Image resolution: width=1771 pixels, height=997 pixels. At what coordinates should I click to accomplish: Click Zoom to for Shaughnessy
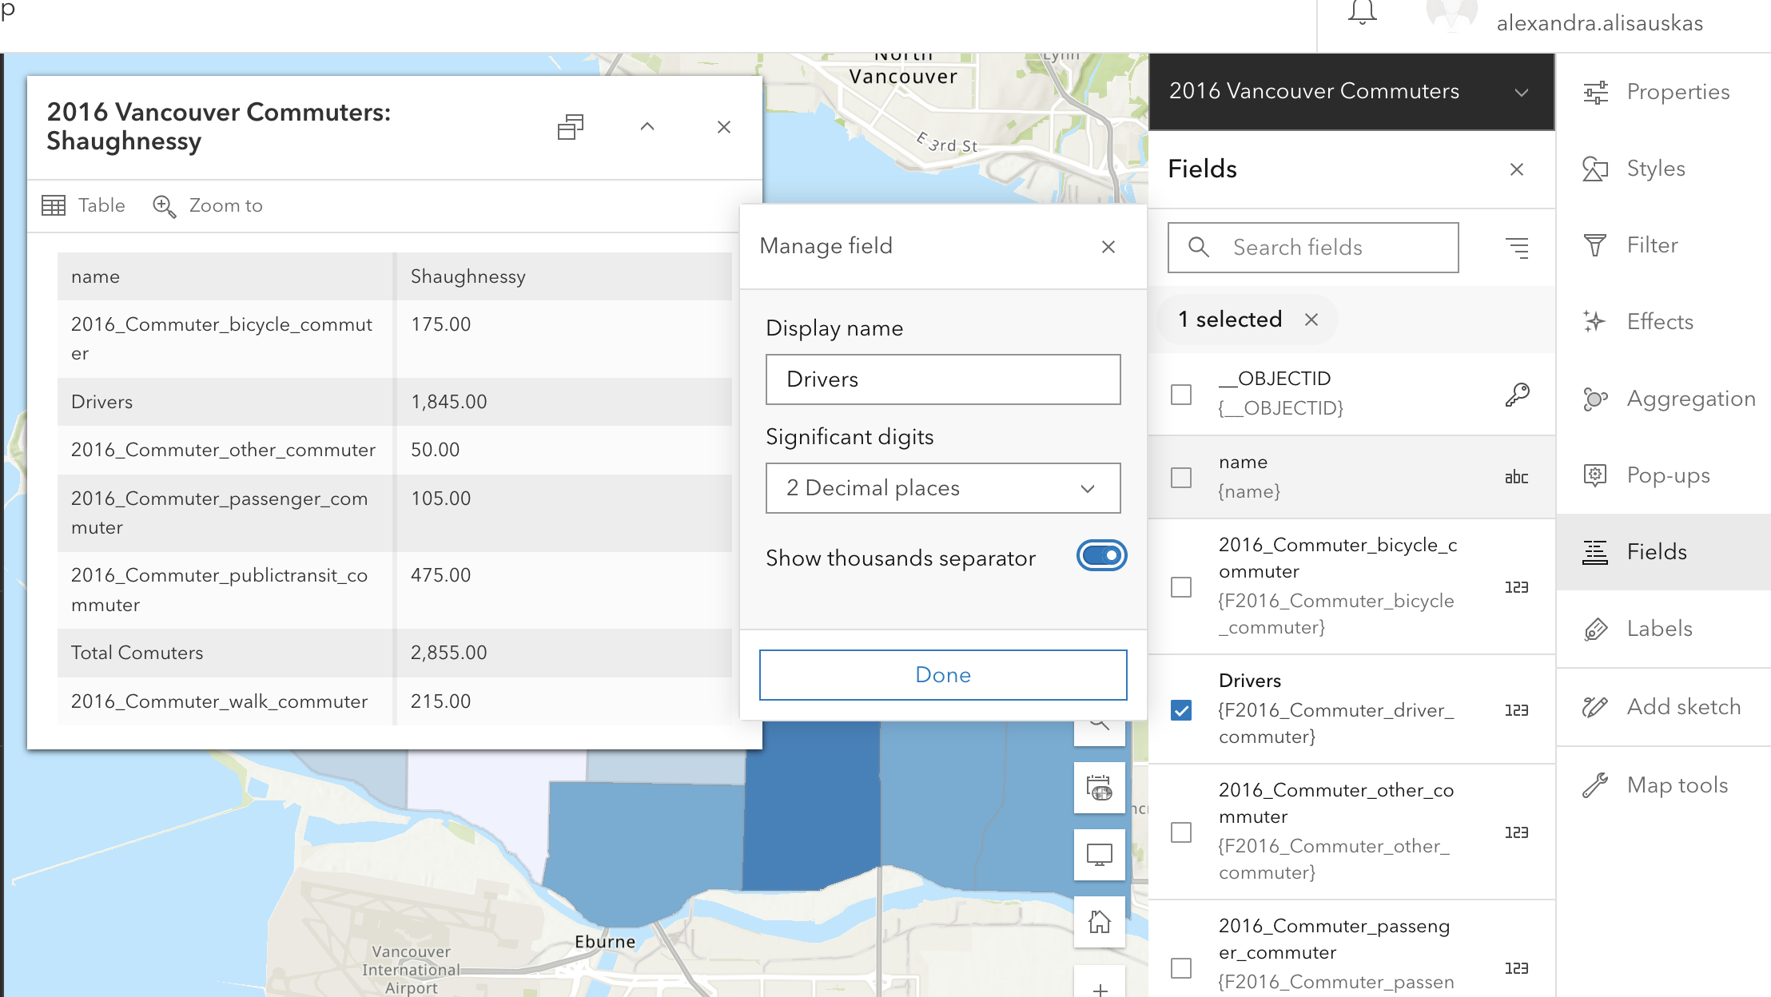coord(208,205)
